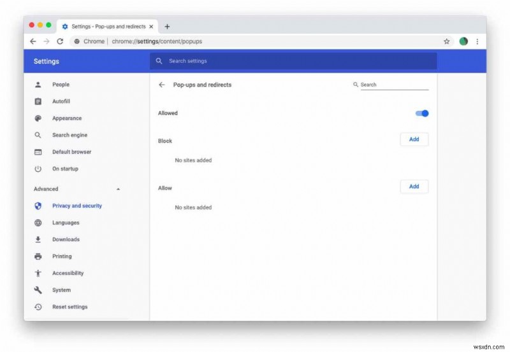Add a site to the Block list

pyautogui.click(x=414, y=139)
